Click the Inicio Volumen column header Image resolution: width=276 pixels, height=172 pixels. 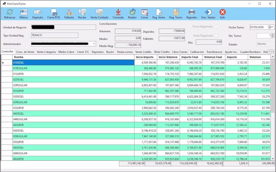pos(168,57)
